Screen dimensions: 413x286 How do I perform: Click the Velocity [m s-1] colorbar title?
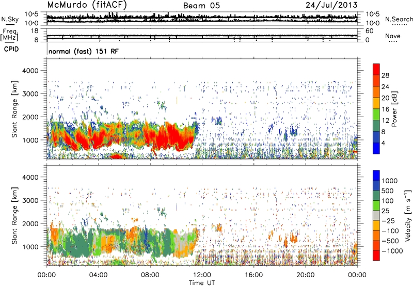point(408,215)
